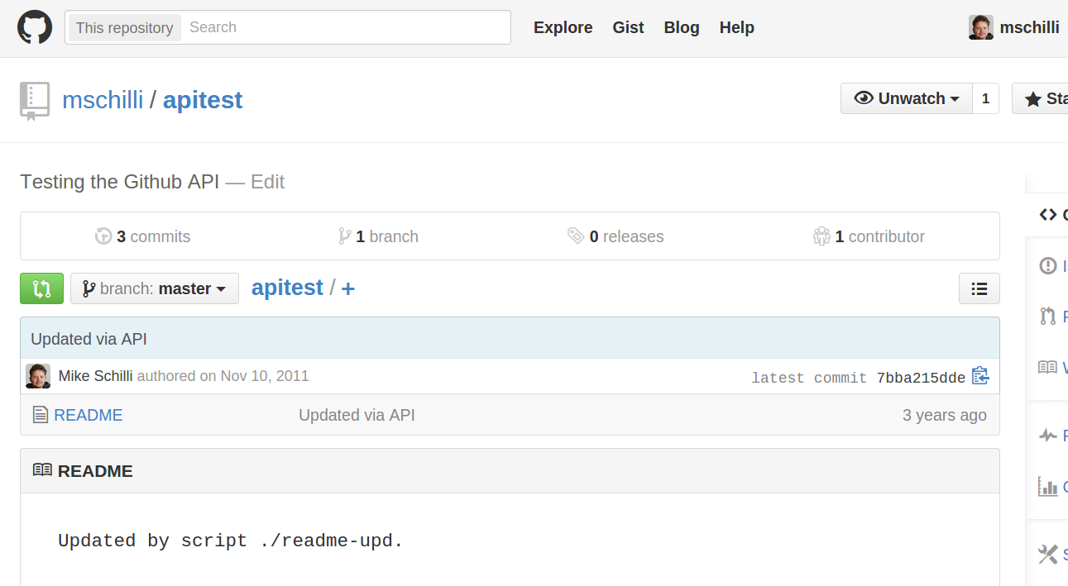Open the Issues icon in sidebar
This screenshot has height=586, width=1068.
(1048, 265)
